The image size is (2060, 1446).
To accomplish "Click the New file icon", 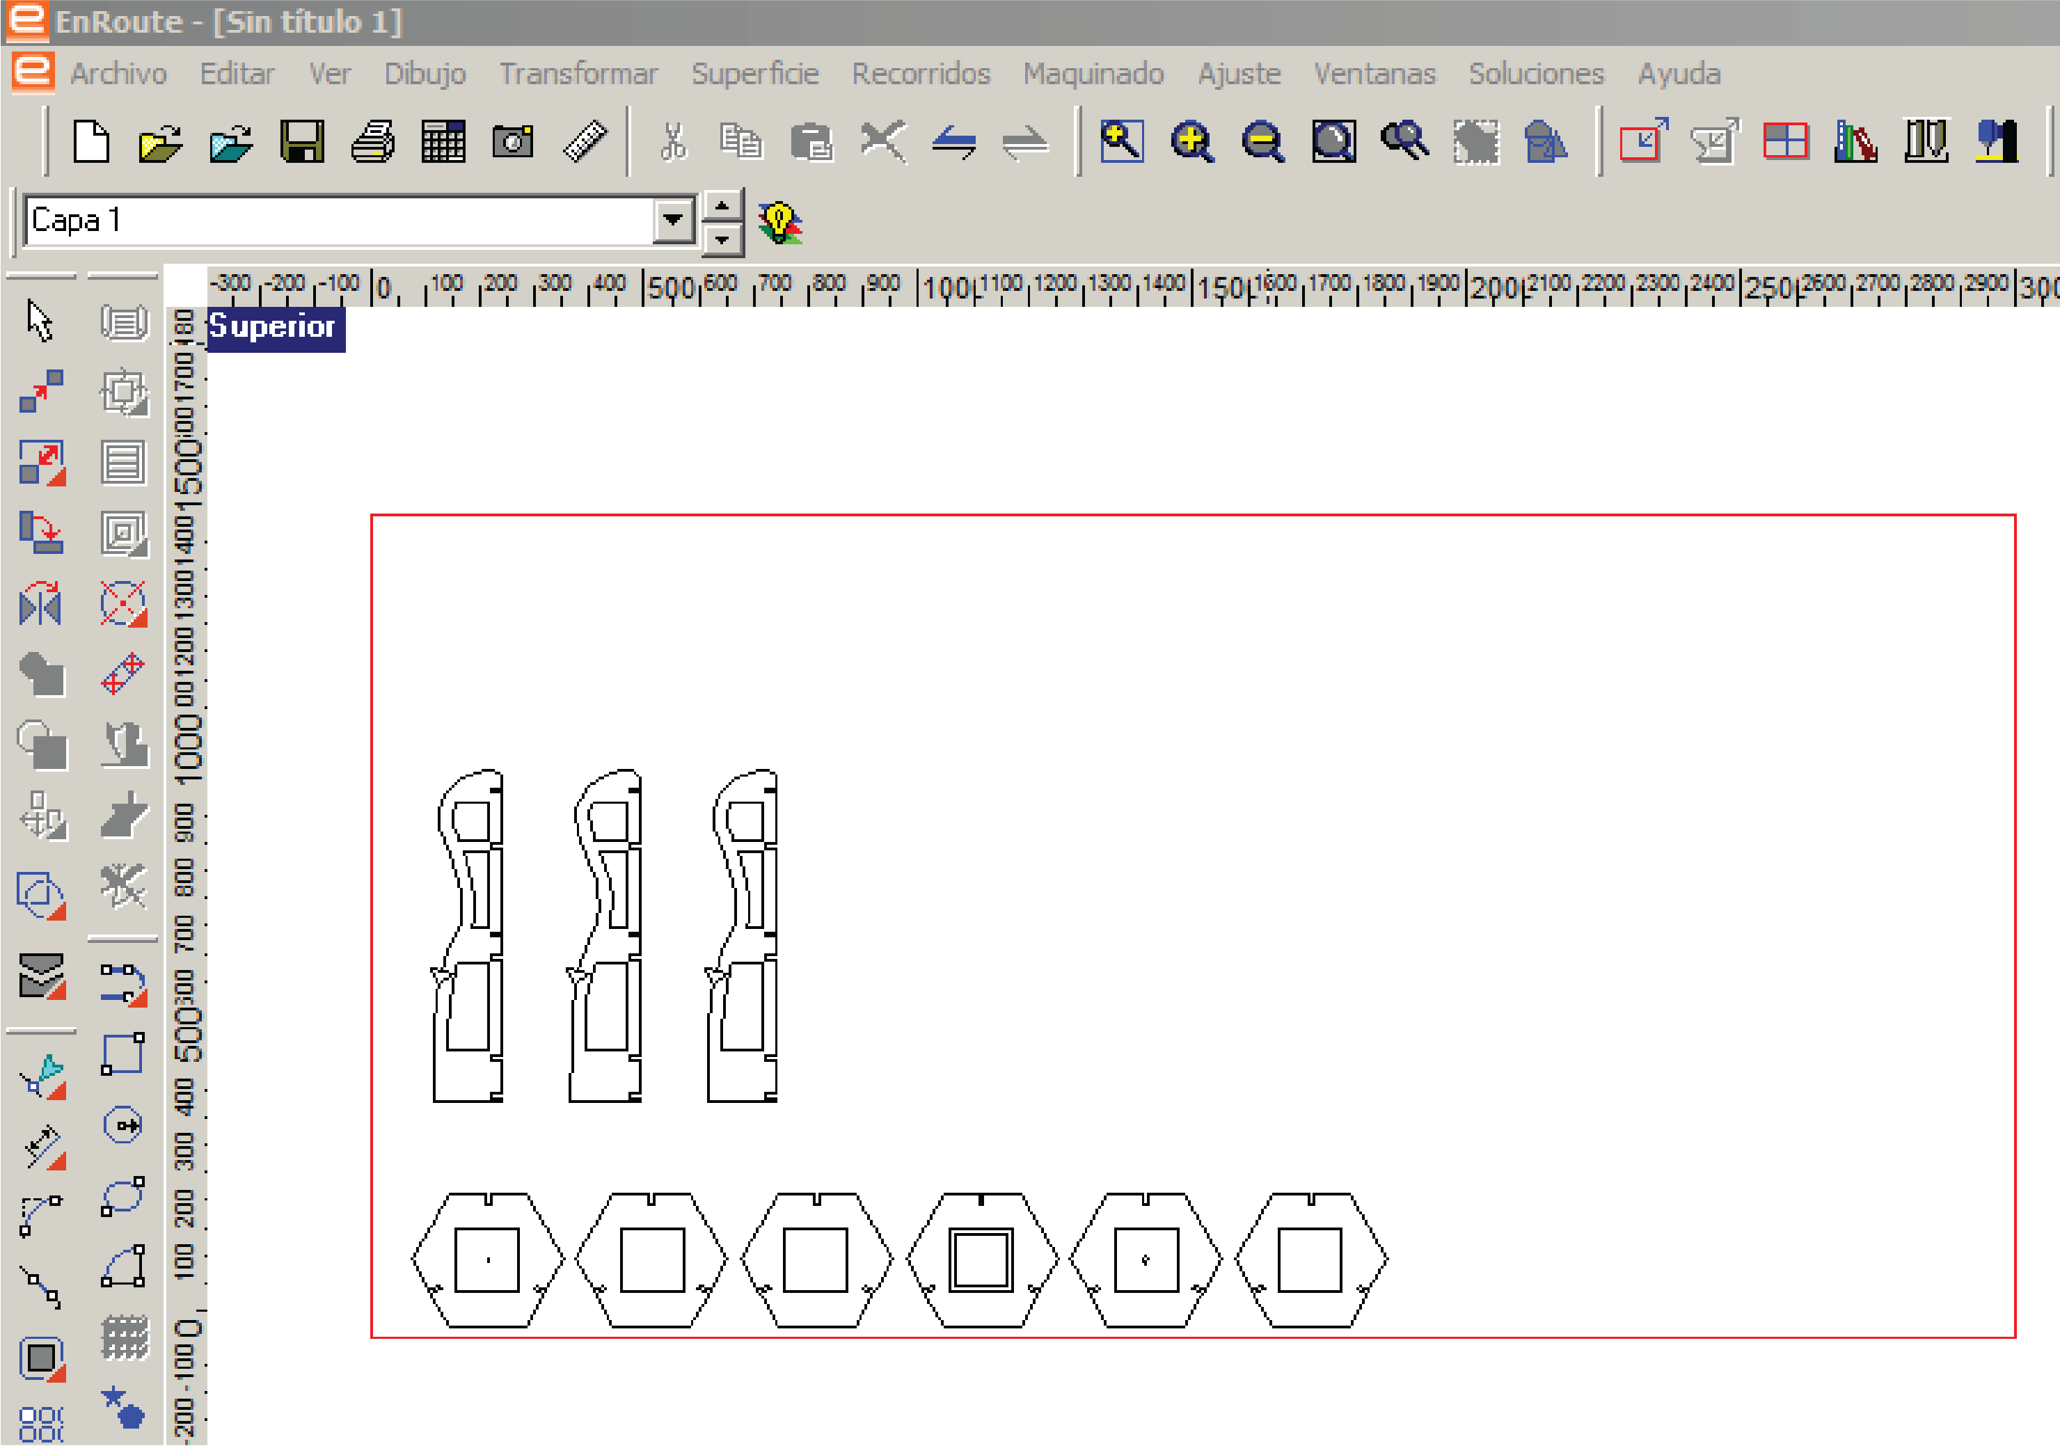I will point(90,142).
